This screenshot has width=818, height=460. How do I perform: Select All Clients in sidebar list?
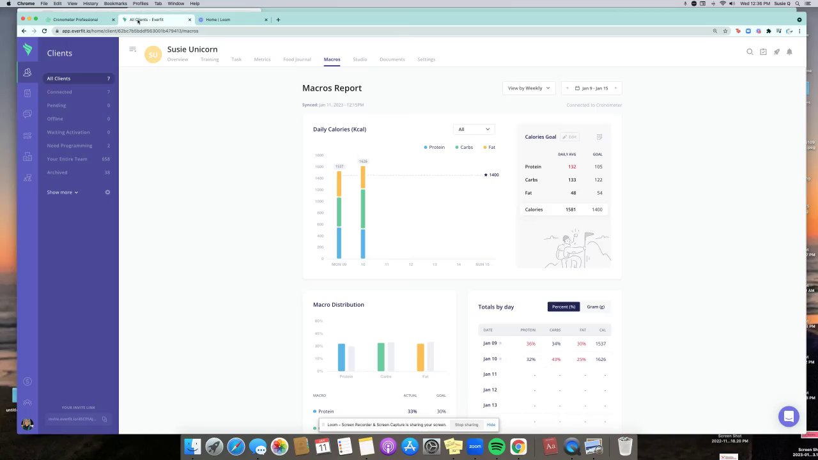pyautogui.click(x=79, y=79)
